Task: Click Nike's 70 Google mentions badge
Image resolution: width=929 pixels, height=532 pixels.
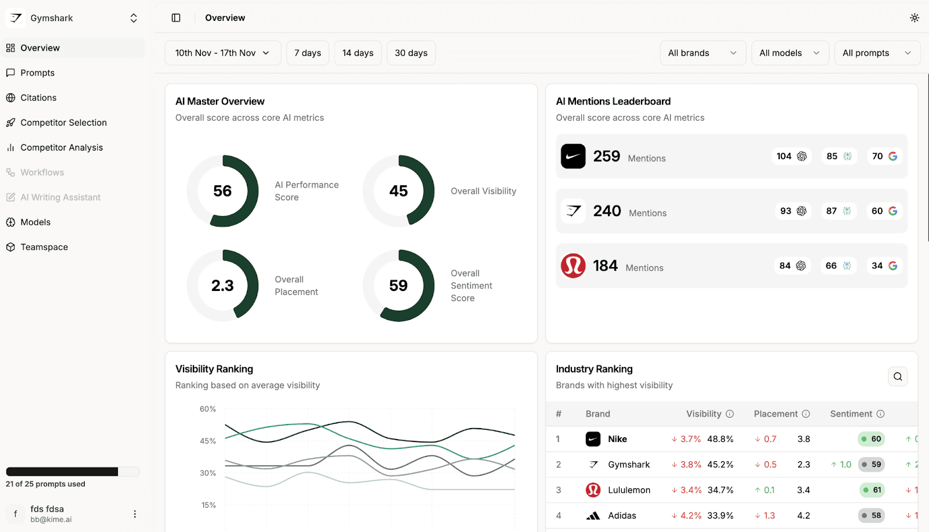Action: (x=884, y=156)
